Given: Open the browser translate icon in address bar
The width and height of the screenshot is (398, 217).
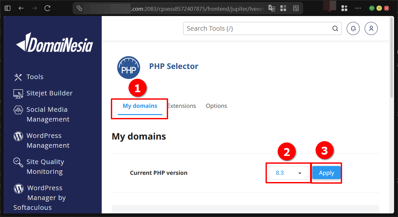Looking at the screenshot, I should [x=271, y=8].
